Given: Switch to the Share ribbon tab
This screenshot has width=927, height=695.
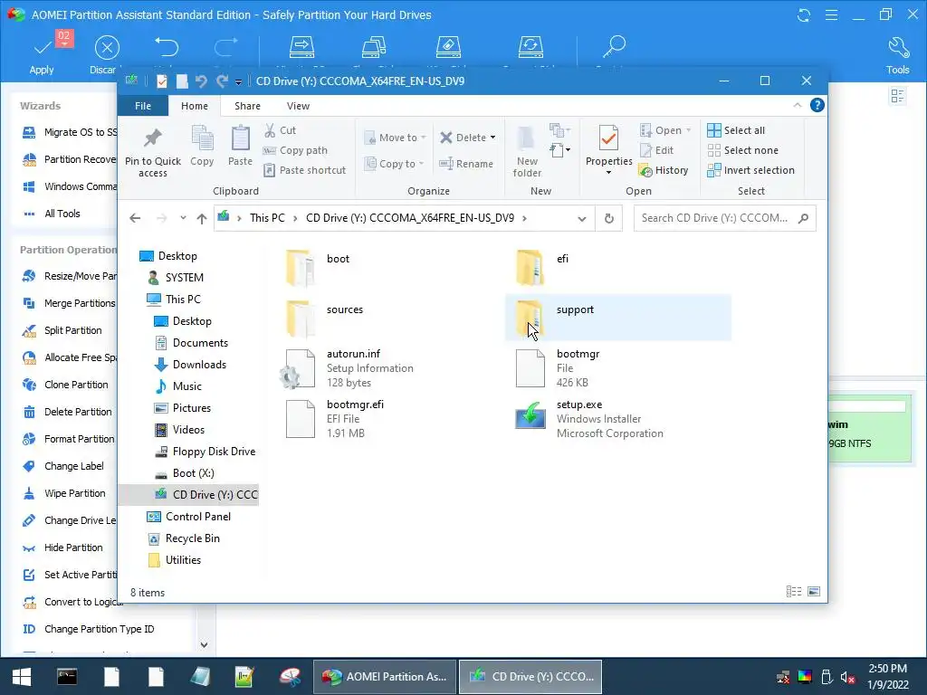Looking at the screenshot, I should [x=247, y=106].
